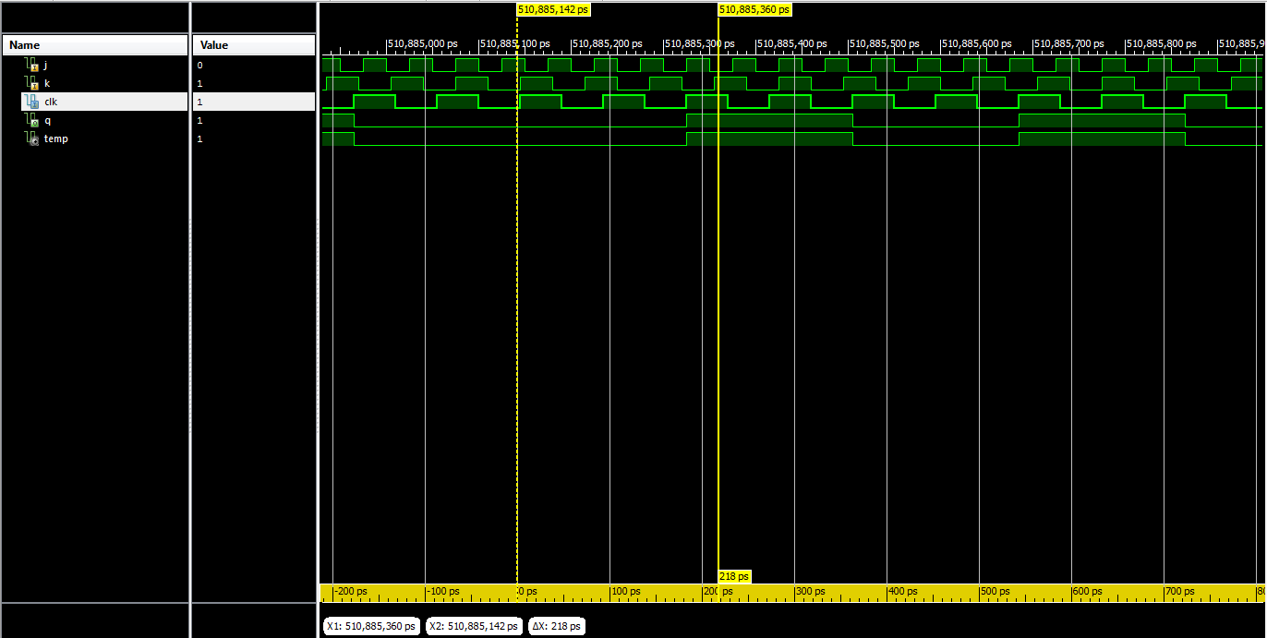The height and width of the screenshot is (638, 1267).
Task: Click the X2: 510,885,142 ps readout
Action: [x=474, y=626]
